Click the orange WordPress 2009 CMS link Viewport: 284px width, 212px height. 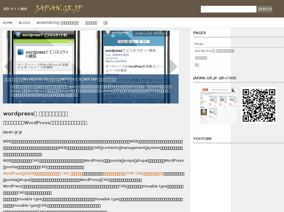click(x=43, y=173)
